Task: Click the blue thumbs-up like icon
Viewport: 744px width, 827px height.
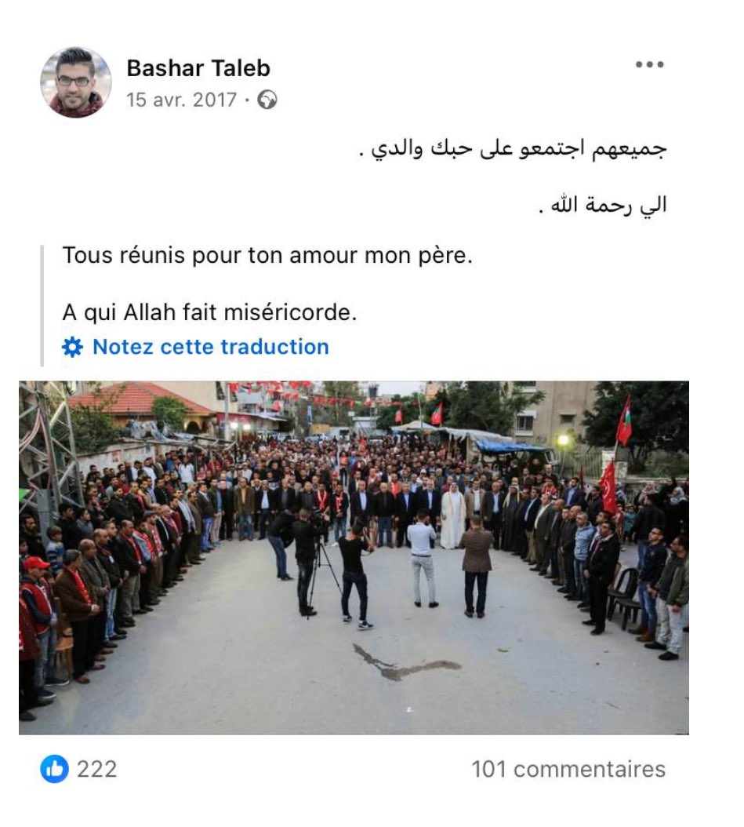Action: [54, 768]
